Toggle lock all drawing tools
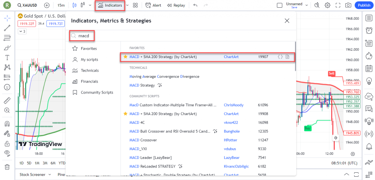The height and width of the screenshot is (180, 375). coord(7,143)
